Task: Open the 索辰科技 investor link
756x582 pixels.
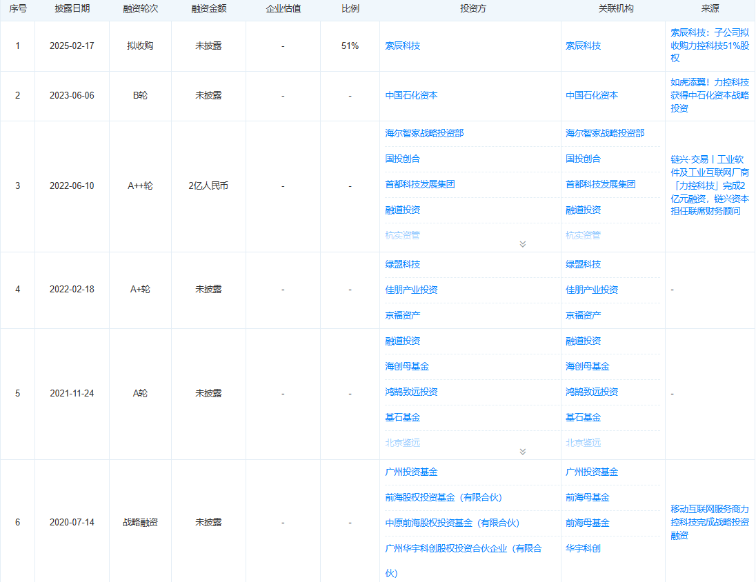Action: click(x=401, y=46)
